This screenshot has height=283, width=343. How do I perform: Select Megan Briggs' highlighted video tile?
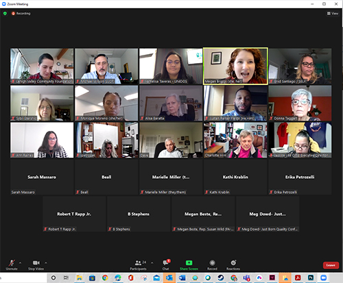click(235, 66)
